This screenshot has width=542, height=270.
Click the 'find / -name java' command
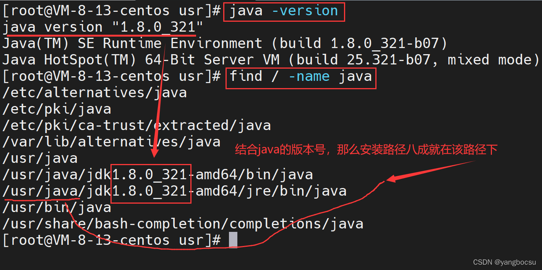(x=301, y=77)
